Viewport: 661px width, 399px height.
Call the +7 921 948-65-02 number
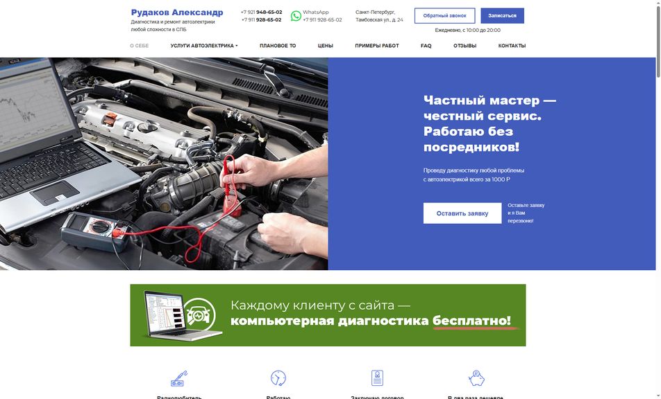point(261,12)
